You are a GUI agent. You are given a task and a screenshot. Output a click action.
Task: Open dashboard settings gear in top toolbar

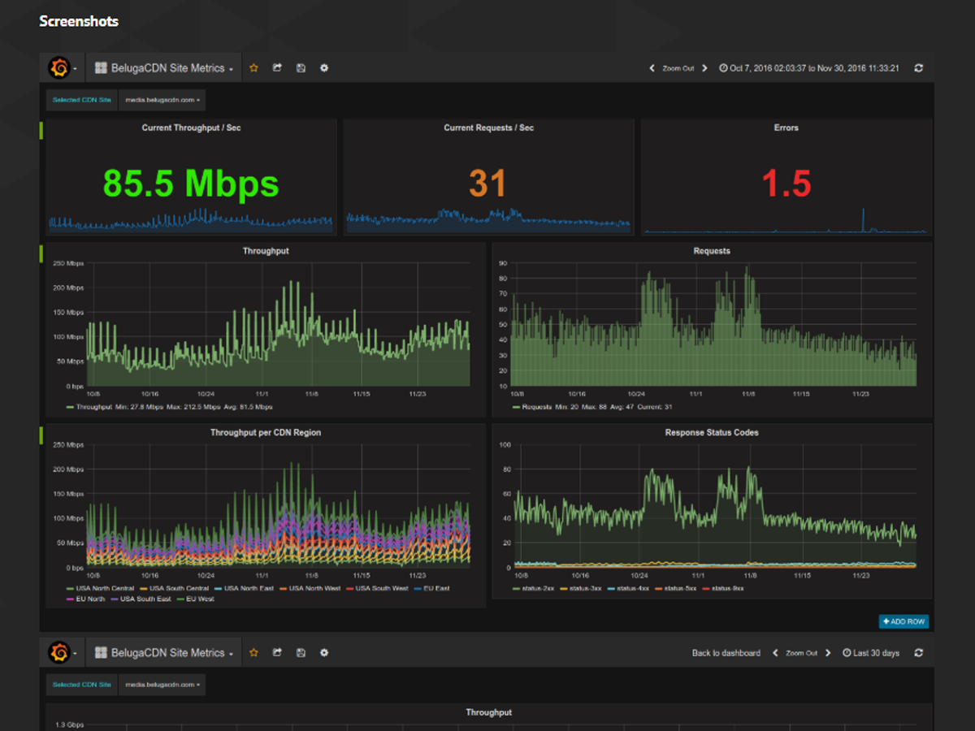[x=324, y=68]
